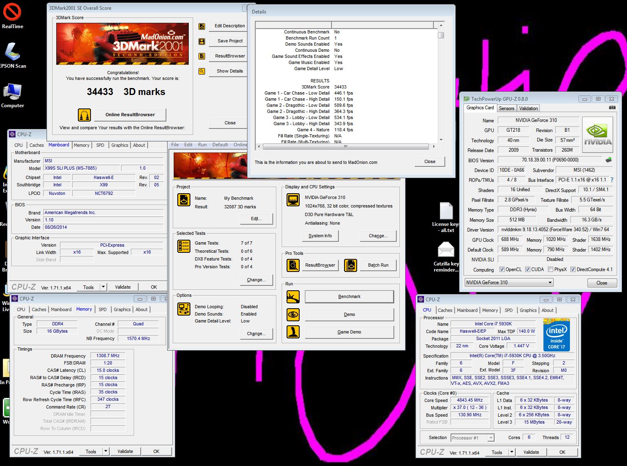Click the Bus Interface question mark in GPU-Z
627x466 pixels.
coord(612,180)
